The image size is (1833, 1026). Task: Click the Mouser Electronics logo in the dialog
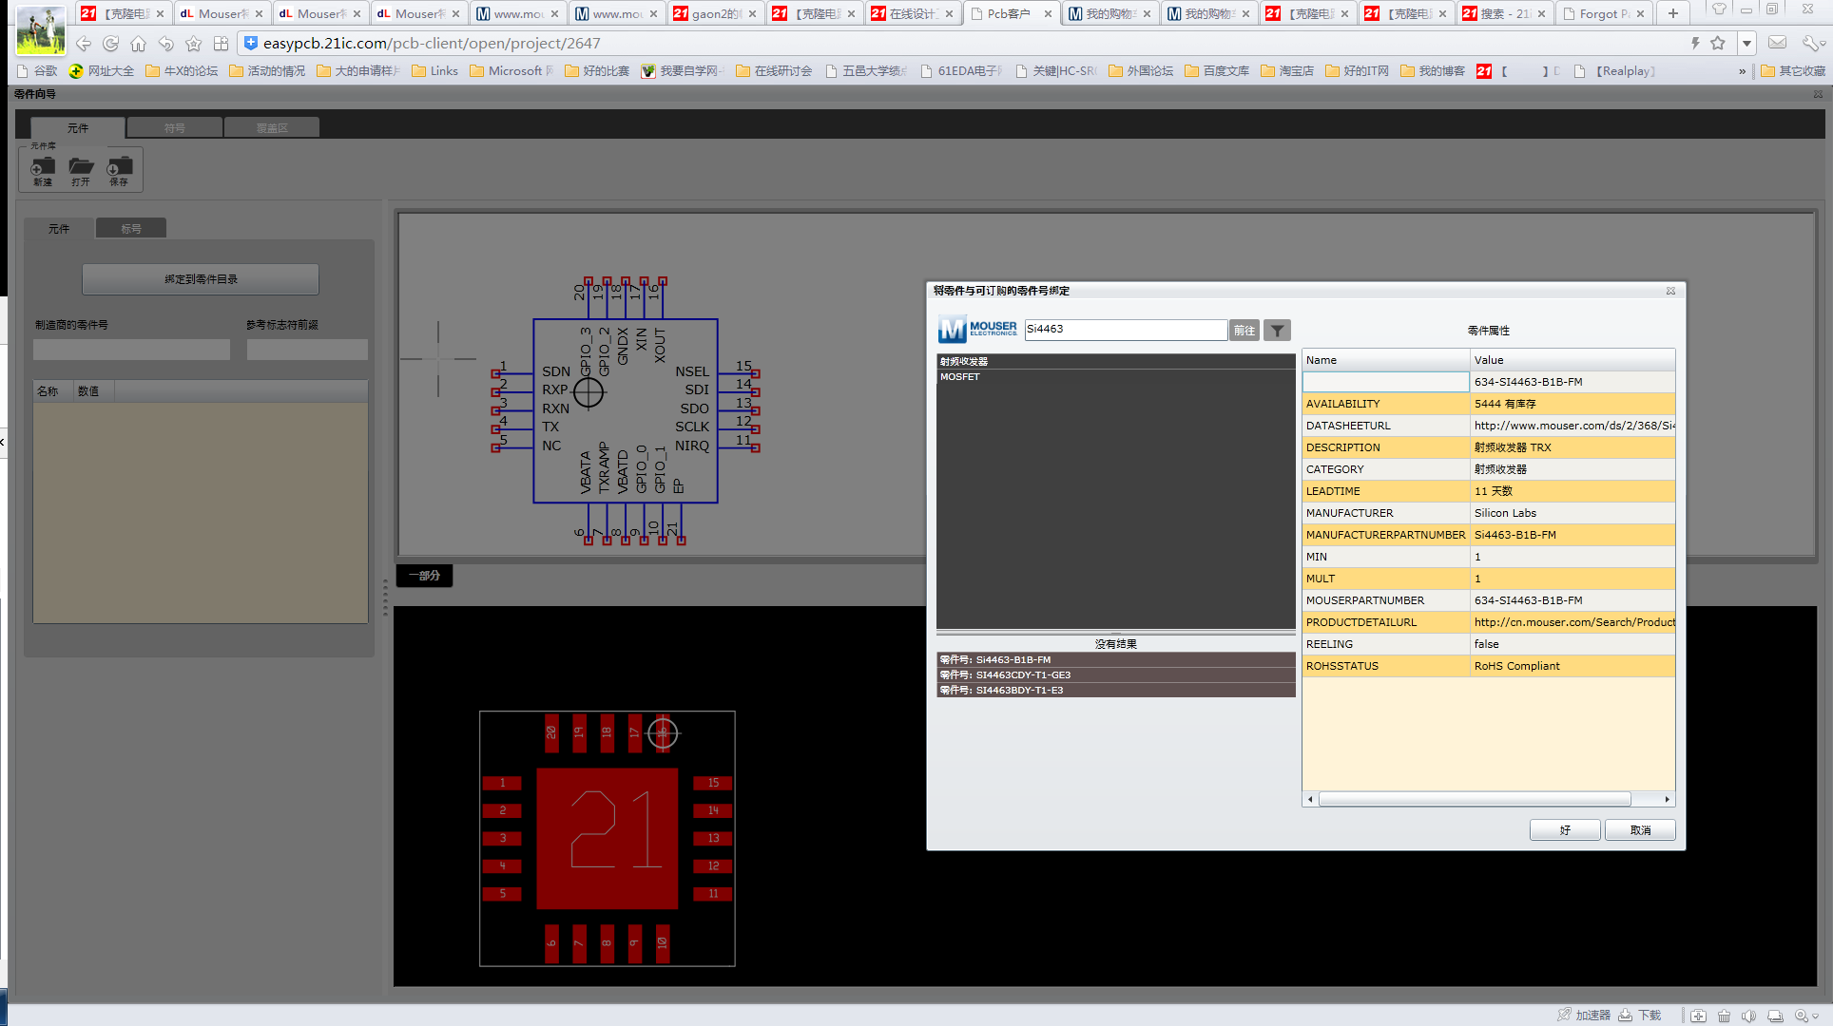tap(978, 330)
